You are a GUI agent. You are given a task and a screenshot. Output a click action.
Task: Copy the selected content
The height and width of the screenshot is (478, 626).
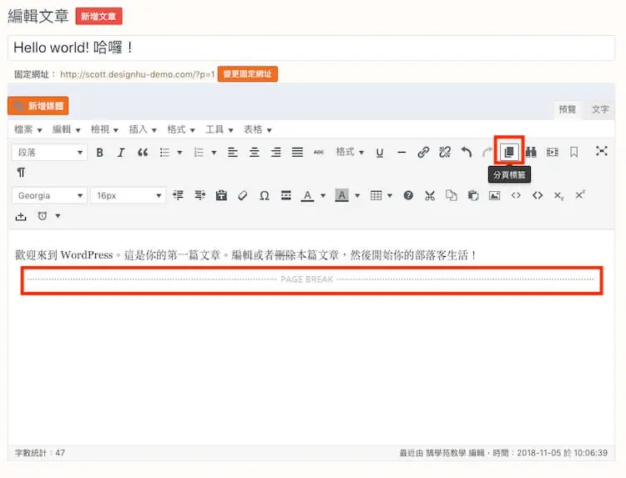point(451,195)
